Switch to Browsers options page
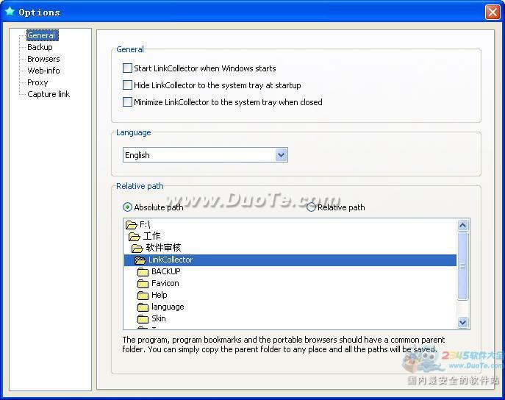 43,59
